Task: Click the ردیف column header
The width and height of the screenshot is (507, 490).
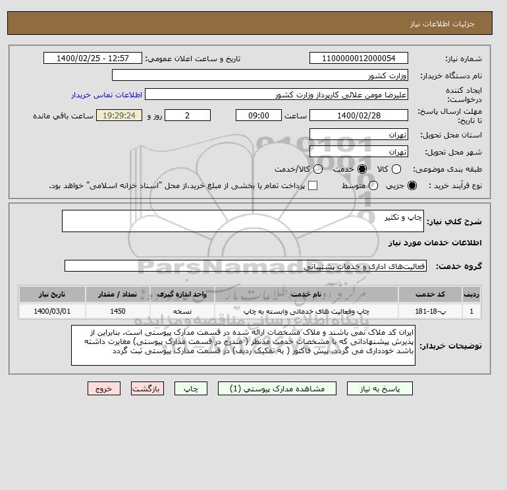Action: 471,294
